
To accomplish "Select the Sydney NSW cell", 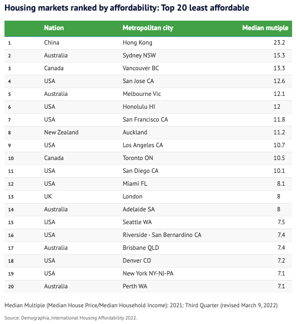I will point(139,55).
